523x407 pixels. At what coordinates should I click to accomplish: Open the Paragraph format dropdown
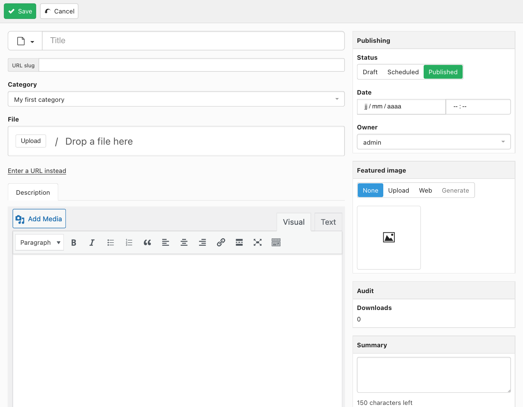pos(40,243)
